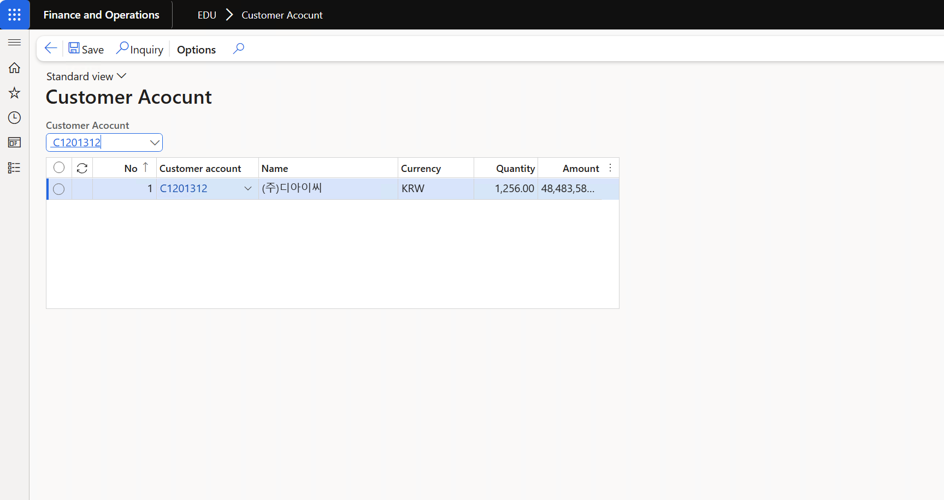Image resolution: width=944 pixels, height=500 pixels.
Task: Expand the Standard view selector
Action: coord(86,76)
